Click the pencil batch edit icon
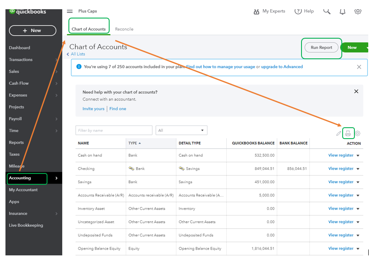Screen dimensions: 388x260 coord(338,134)
